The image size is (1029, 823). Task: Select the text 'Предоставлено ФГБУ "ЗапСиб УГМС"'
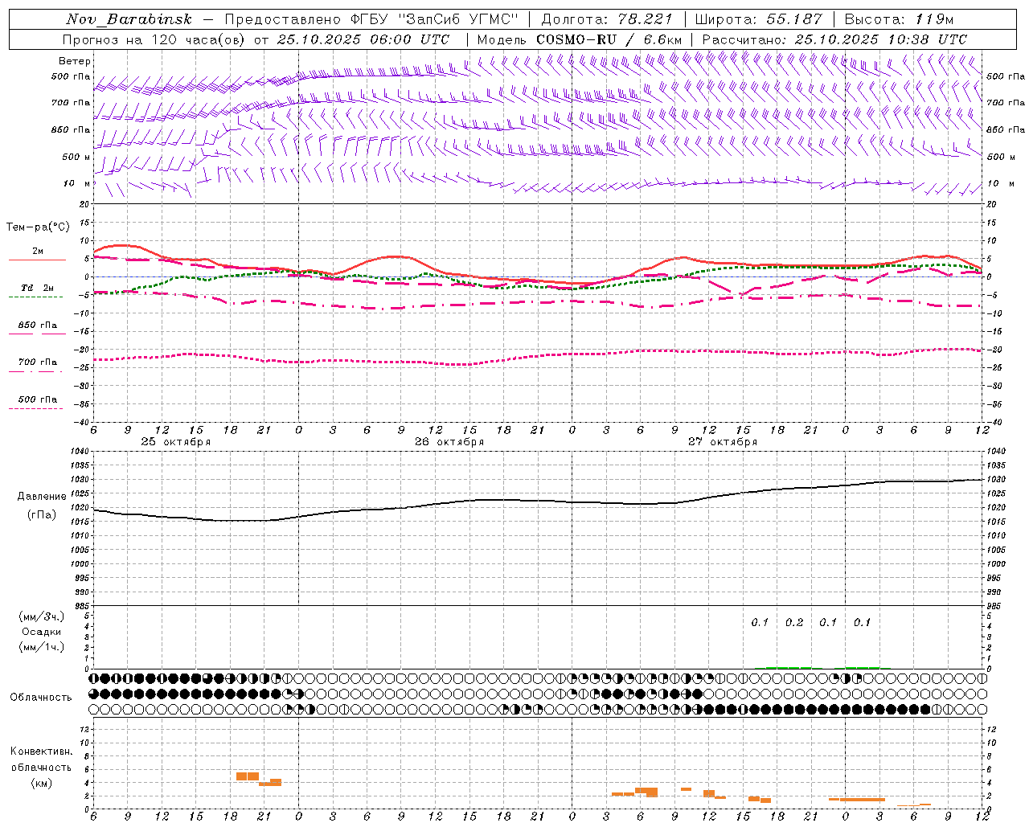pos(371,19)
